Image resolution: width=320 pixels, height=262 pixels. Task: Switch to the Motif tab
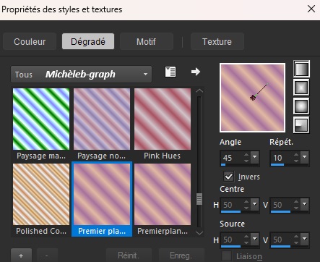click(147, 41)
